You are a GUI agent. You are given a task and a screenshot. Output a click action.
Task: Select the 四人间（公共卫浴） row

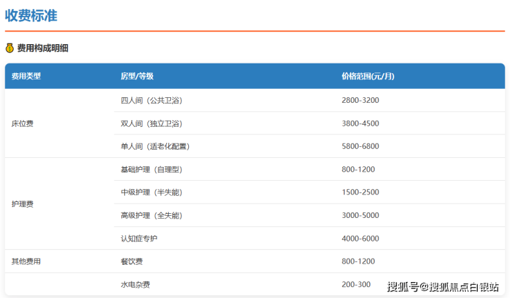309,100
